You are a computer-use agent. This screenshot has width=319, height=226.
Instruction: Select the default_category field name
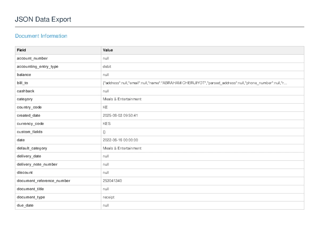click(32, 148)
